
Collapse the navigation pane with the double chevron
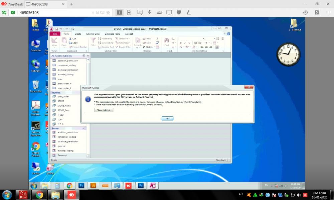point(88,56)
